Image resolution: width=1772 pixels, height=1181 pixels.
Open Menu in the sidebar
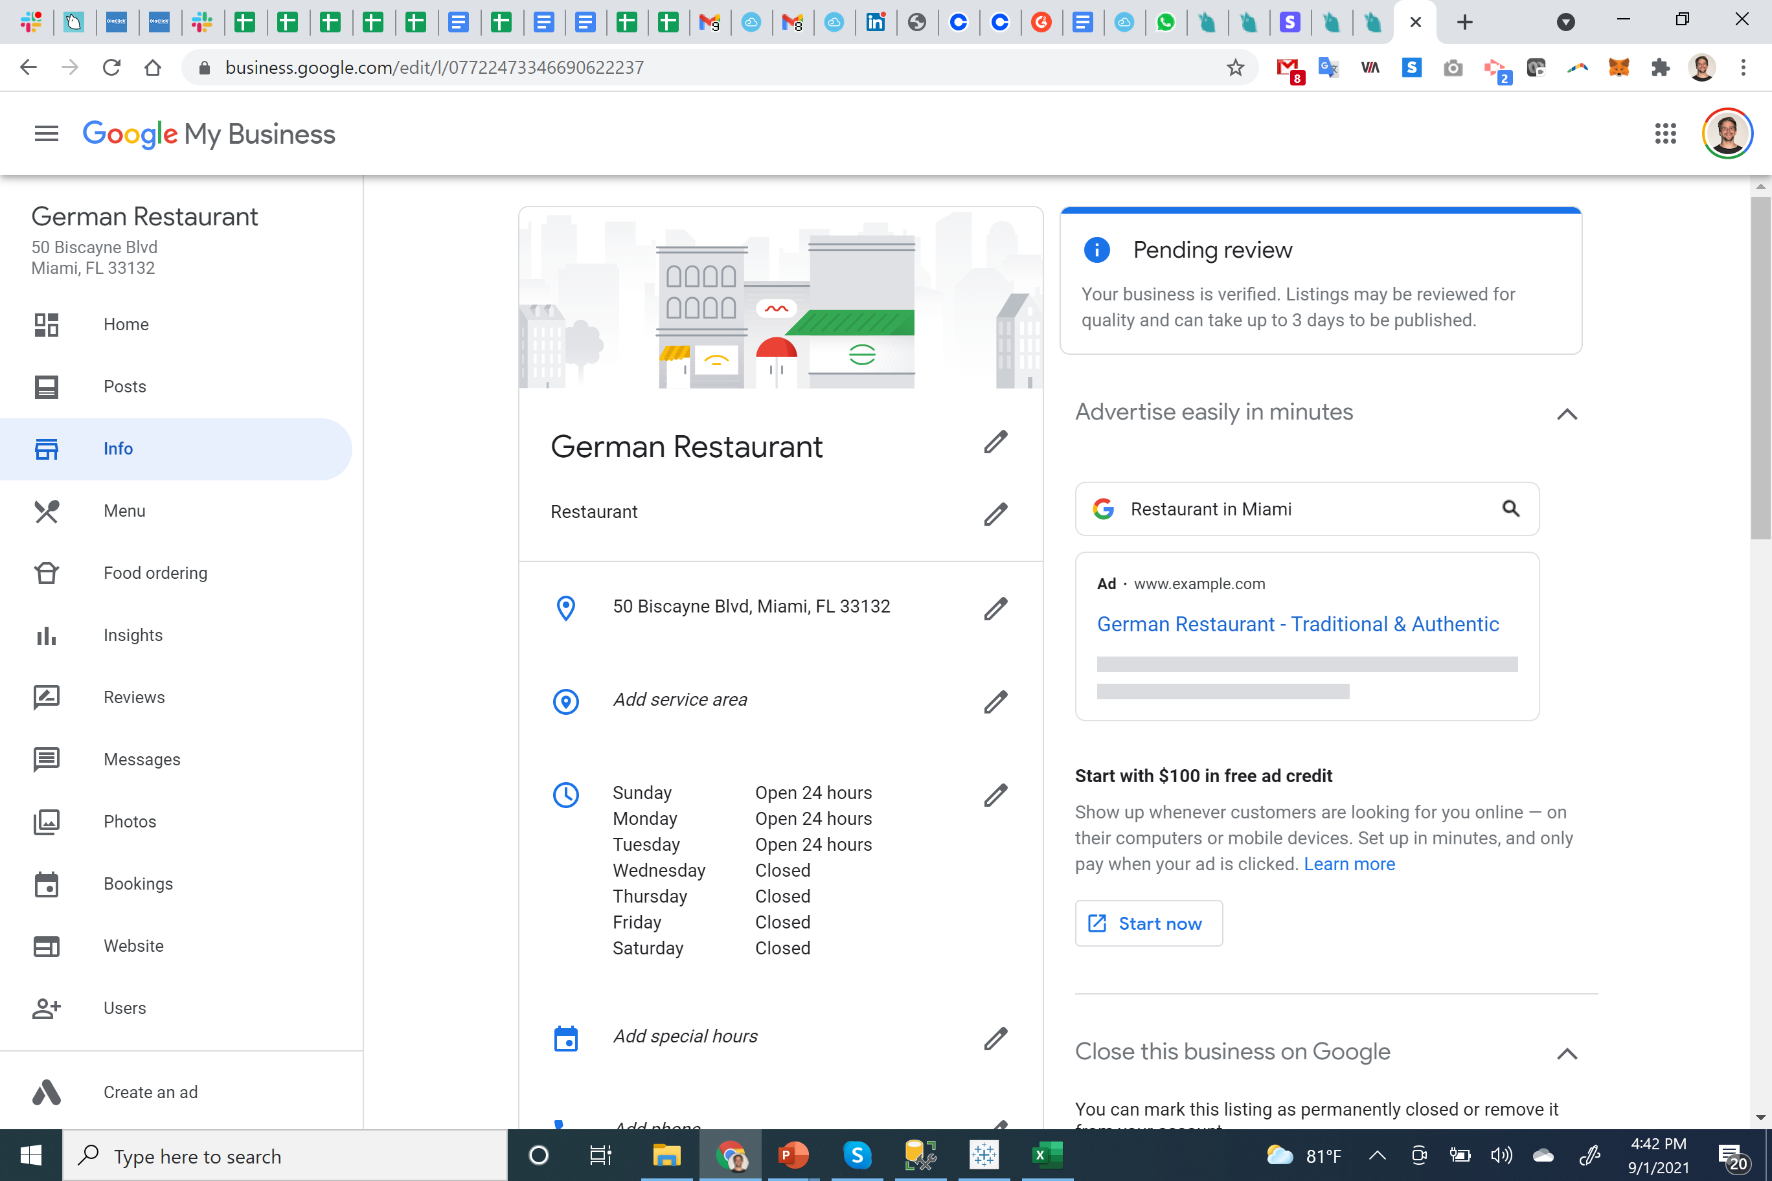tap(176, 512)
